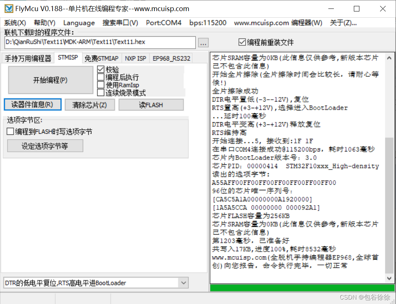This screenshot has width=396, height=304.
Task: Open the Port:COM4 menu
Action: click(x=164, y=23)
